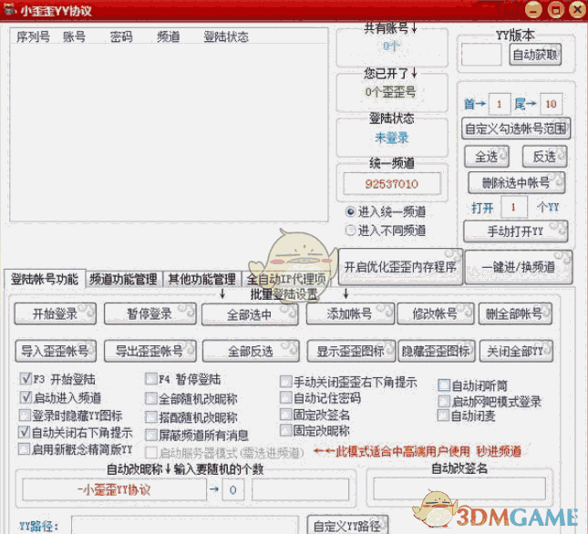This screenshot has height=534, width=588.
Task: Maximize the 小歪歪YY协议 window
Action: tap(556, 10)
